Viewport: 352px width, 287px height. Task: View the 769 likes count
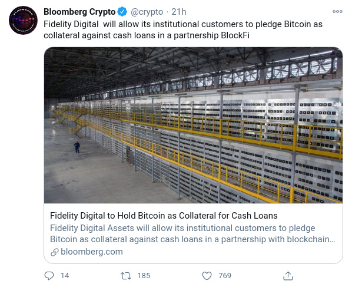225,276
